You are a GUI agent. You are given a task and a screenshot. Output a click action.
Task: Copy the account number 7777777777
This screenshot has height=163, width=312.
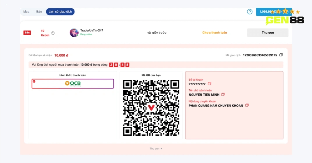(x=209, y=84)
